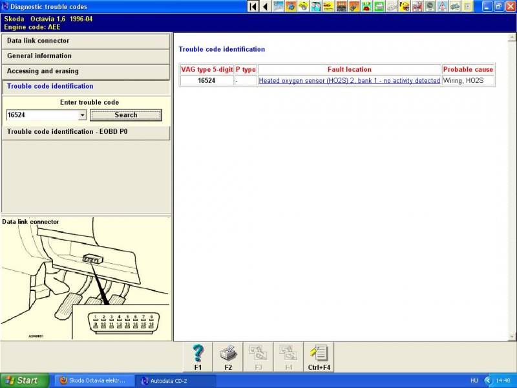Open the cyan belt-gears toolbar icon

[x=316, y=6]
